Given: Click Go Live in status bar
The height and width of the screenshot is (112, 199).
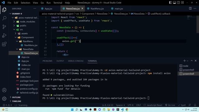Looking at the screenshot, I should point(170,105).
